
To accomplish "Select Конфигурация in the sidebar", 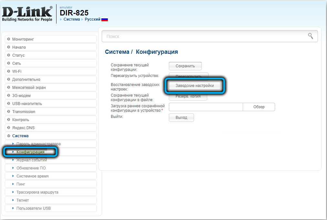I will click(x=30, y=152).
